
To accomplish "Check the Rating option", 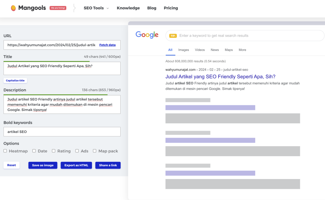I will tap(54, 151).
